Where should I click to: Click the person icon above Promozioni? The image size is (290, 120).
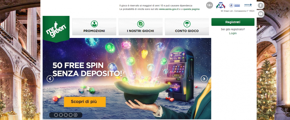coord(94,24)
